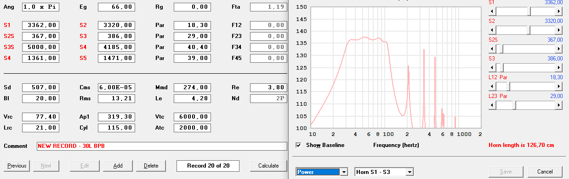Click the S4 field showing 4185,00
569x179 pixels.
(x=116, y=47)
